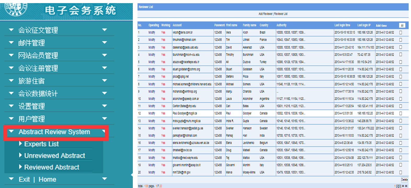
Task: Expand 会议征文管理 with its right dropdown arrow
Action: coord(105,30)
